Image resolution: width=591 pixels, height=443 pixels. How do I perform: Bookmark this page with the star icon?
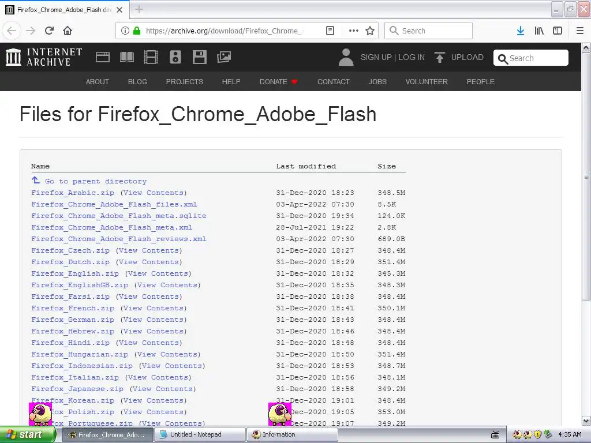[x=370, y=31]
